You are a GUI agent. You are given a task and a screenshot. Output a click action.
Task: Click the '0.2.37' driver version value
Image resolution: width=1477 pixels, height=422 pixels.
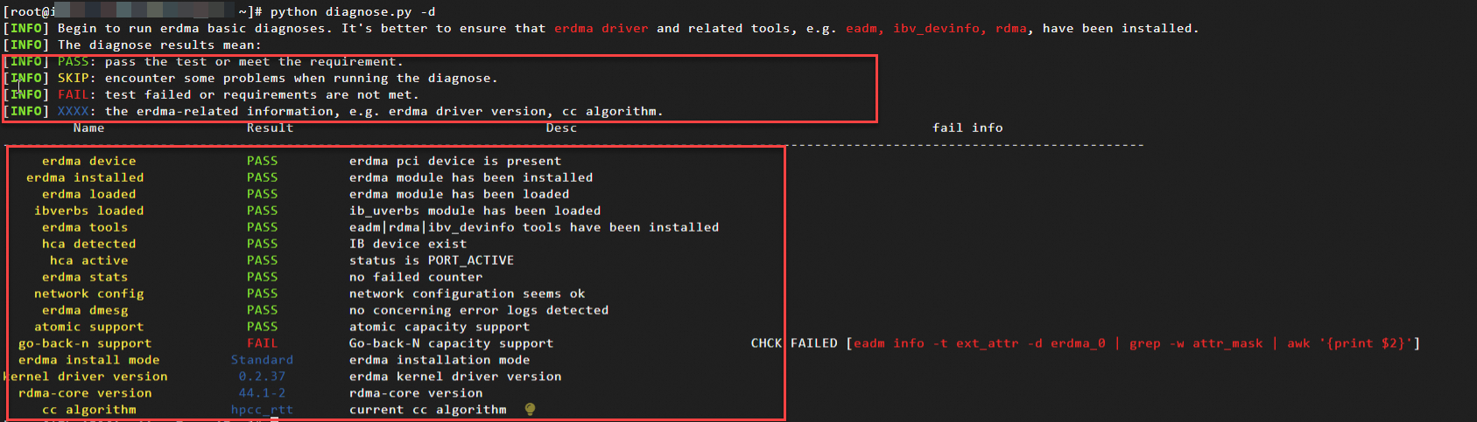click(262, 377)
